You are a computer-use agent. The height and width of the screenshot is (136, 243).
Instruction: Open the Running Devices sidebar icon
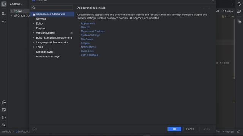coord(4,102)
